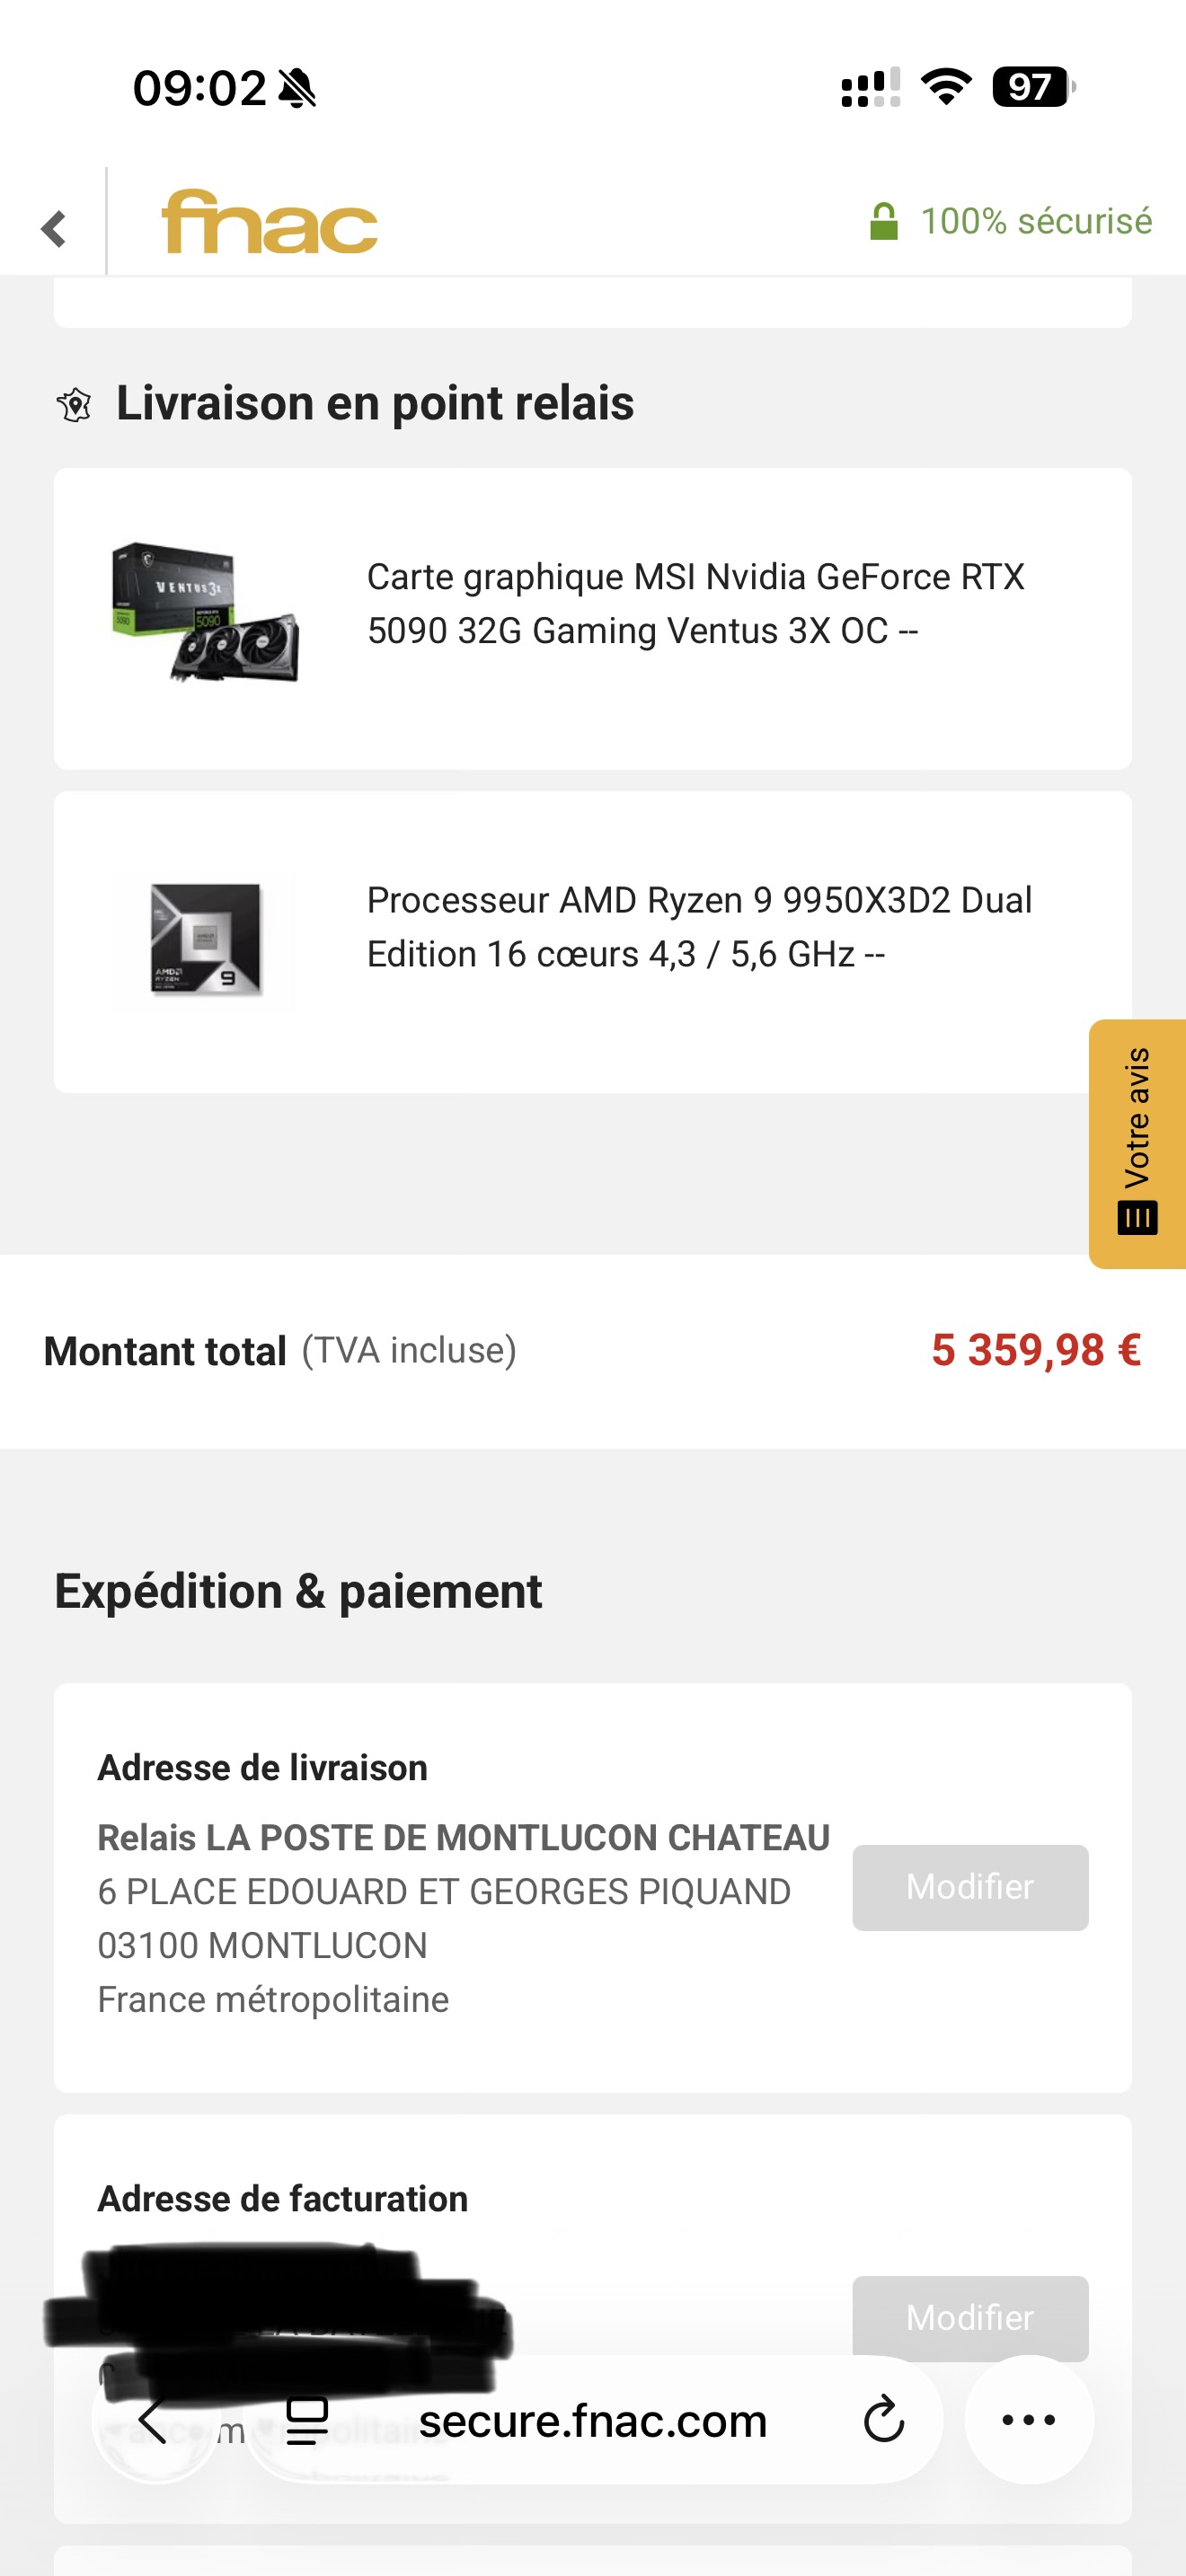Tap the 100% sécurisé label

click(x=1036, y=221)
